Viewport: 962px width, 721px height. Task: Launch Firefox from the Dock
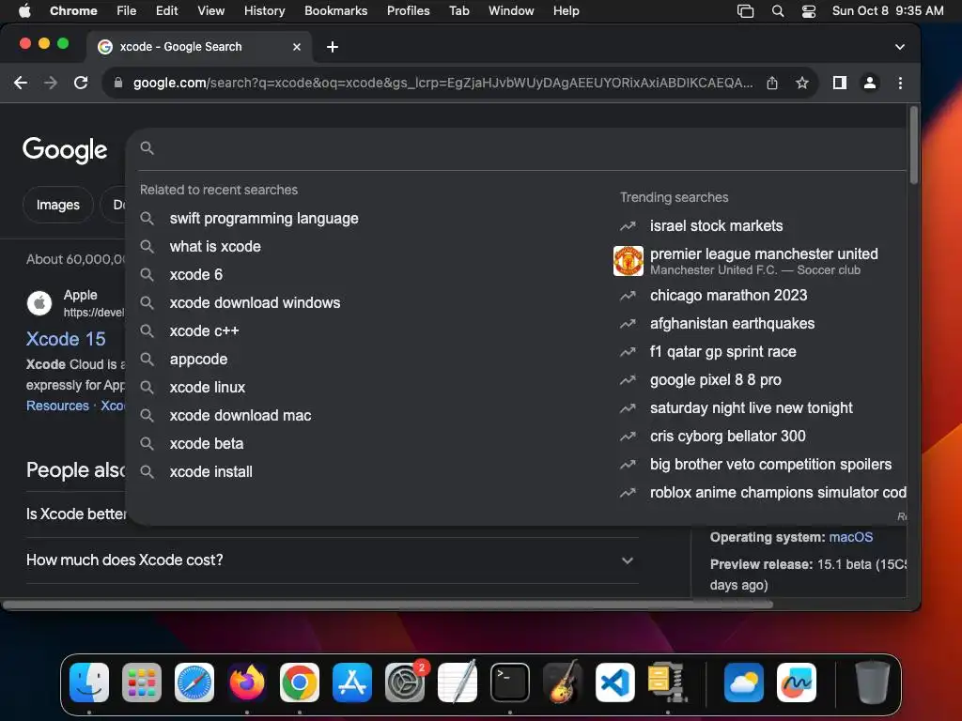coord(247,683)
